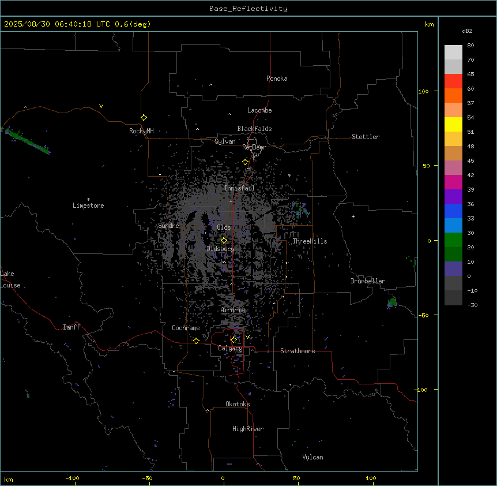Click the Sylvan label

225,141
